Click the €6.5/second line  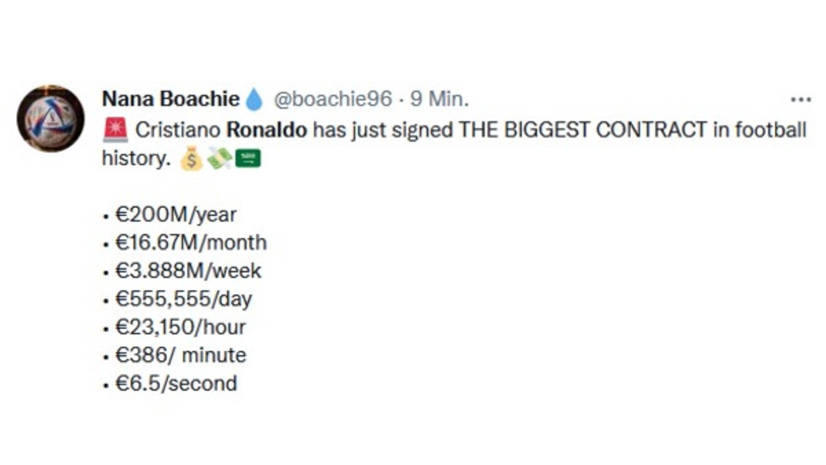[x=176, y=383]
